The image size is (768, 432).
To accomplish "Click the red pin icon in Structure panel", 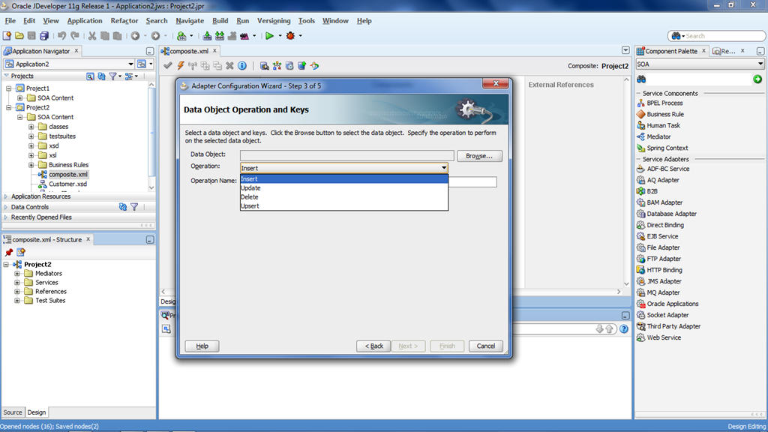I will (x=9, y=252).
